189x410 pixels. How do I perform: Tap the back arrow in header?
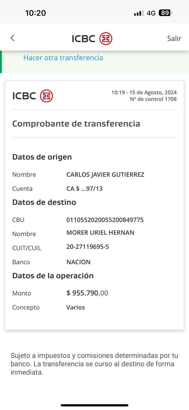point(12,38)
